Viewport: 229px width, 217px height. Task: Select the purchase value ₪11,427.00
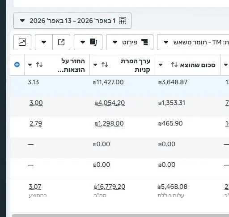click(108, 82)
